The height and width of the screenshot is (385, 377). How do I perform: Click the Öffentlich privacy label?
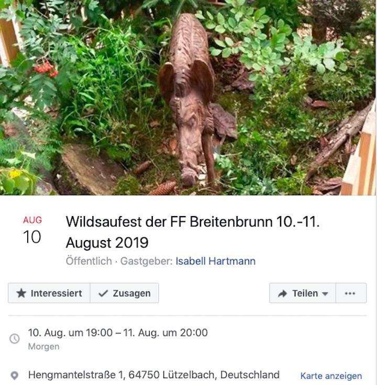coord(88,261)
